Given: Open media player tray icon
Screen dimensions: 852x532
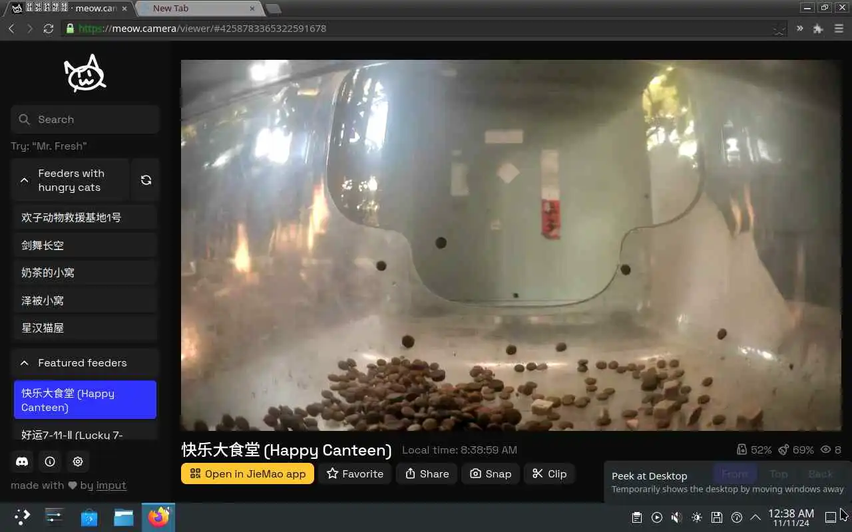Looking at the screenshot, I should 657,517.
